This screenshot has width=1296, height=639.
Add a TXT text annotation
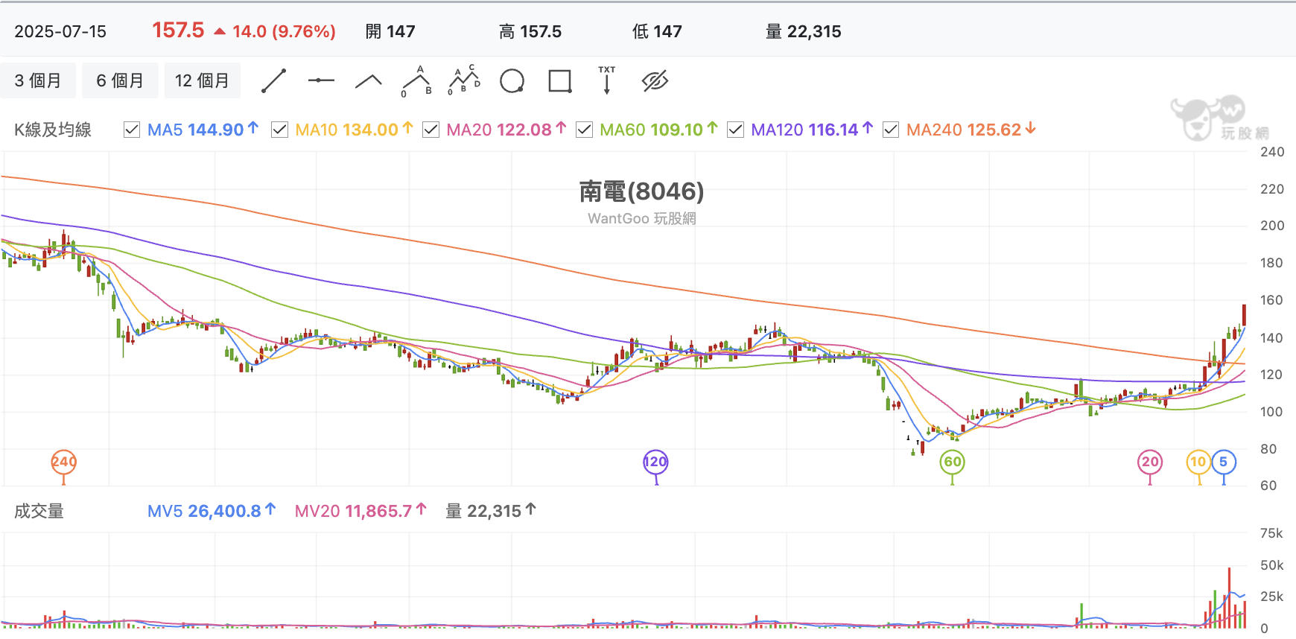coord(607,80)
